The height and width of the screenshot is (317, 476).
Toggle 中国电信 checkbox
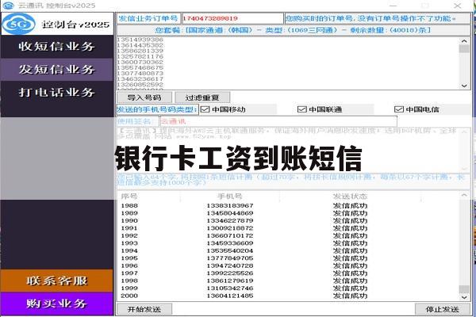[398, 109]
